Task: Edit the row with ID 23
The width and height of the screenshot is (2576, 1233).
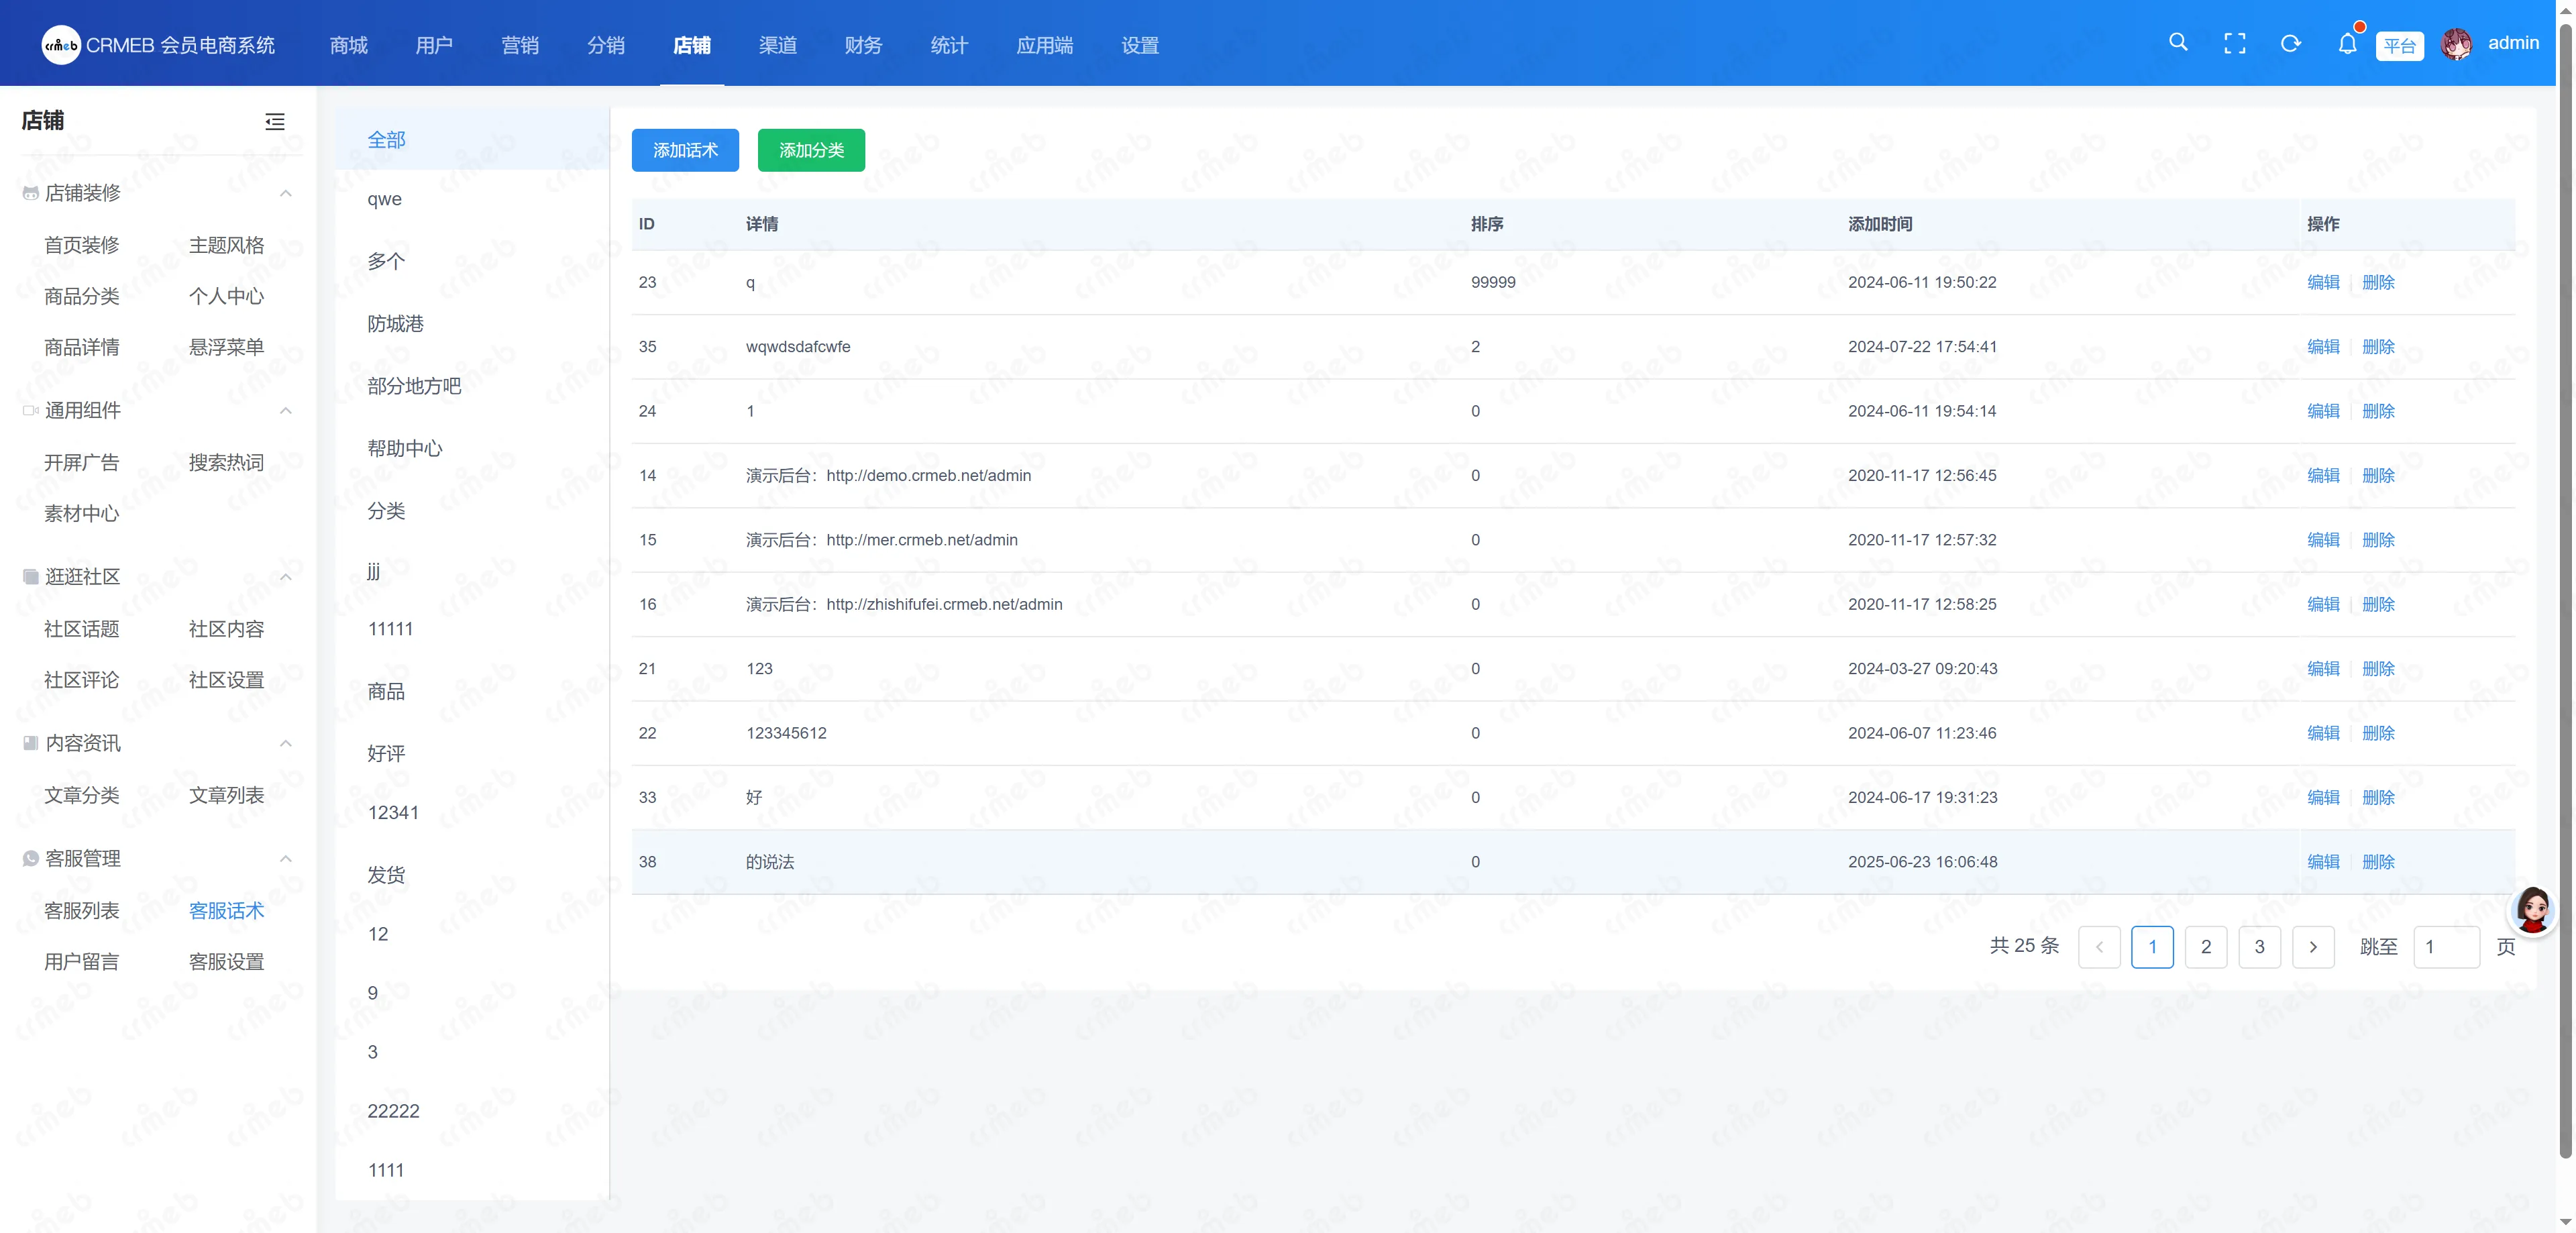Action: point(2323,282)
